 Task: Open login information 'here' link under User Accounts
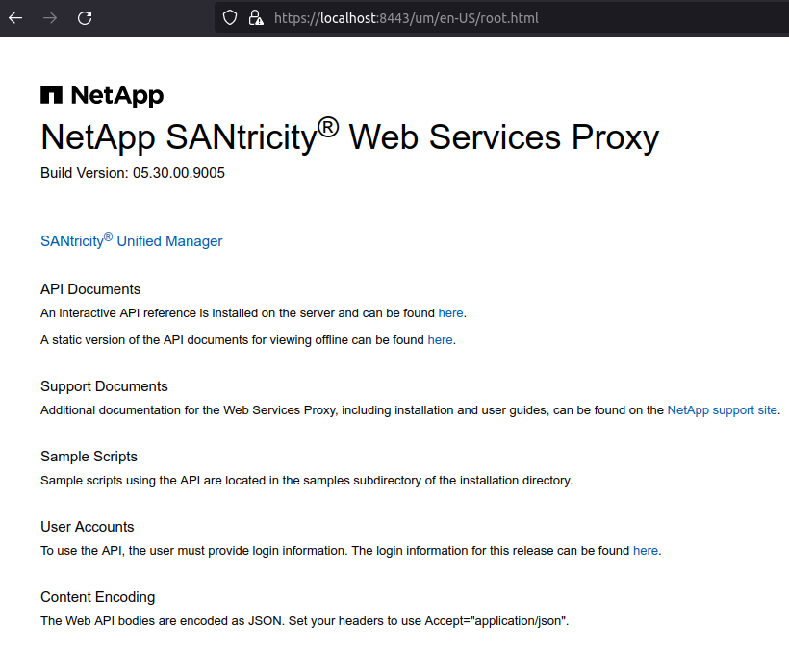coord(645,551)
